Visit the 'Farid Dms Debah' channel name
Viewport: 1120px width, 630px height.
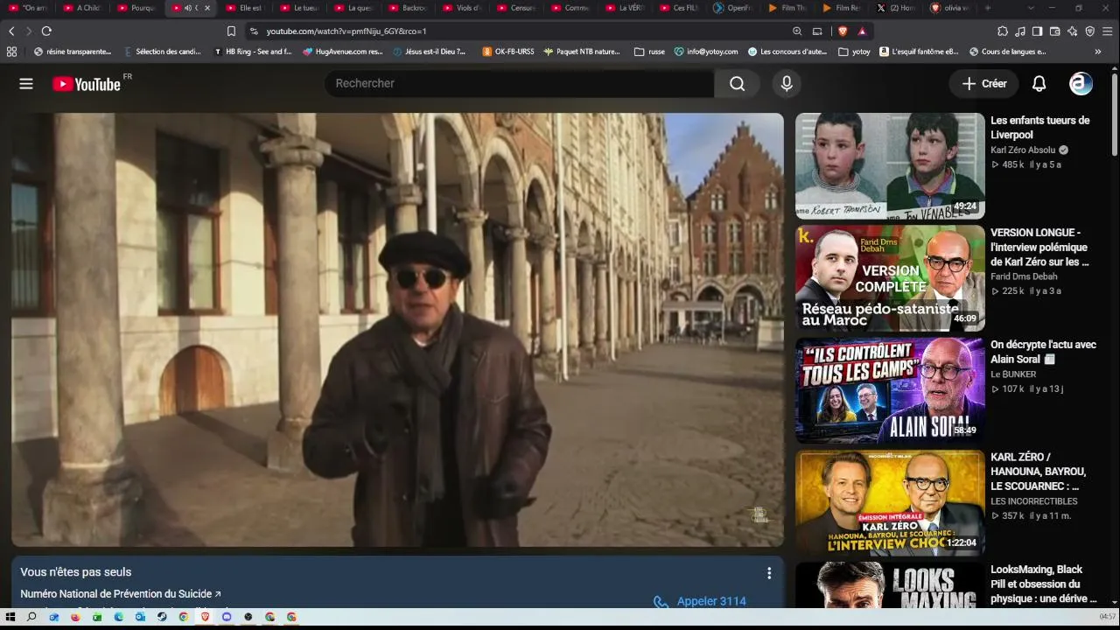click(1024, 276)
